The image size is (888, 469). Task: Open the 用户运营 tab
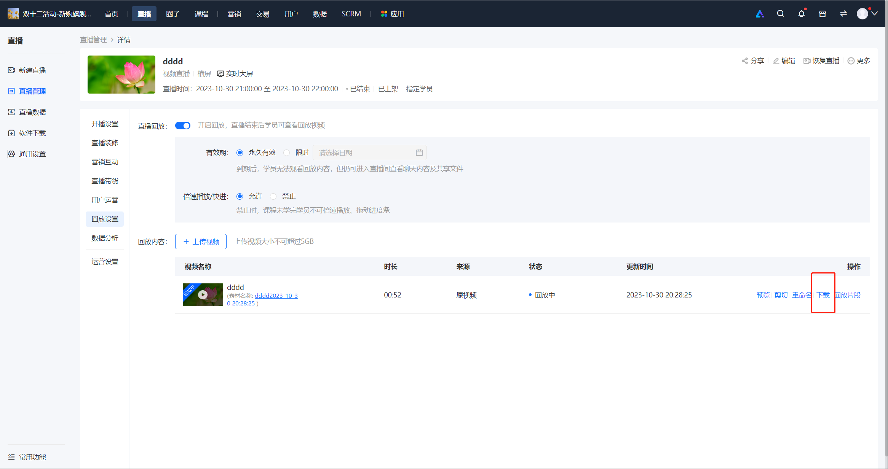(x=105, y=200)
